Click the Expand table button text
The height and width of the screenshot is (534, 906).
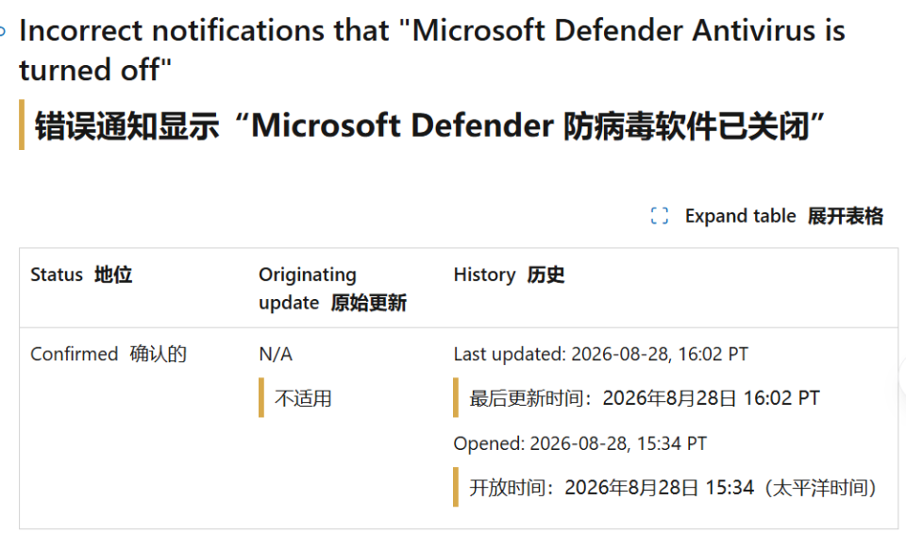(740, 216)
